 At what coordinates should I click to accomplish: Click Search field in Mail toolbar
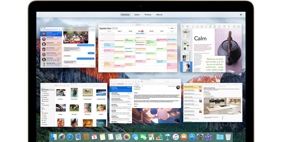click(167, 82)
